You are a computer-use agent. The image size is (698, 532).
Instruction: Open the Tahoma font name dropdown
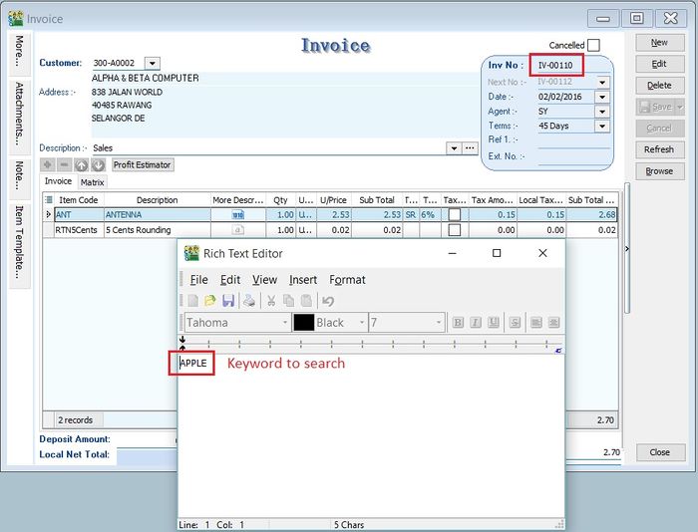283,323
